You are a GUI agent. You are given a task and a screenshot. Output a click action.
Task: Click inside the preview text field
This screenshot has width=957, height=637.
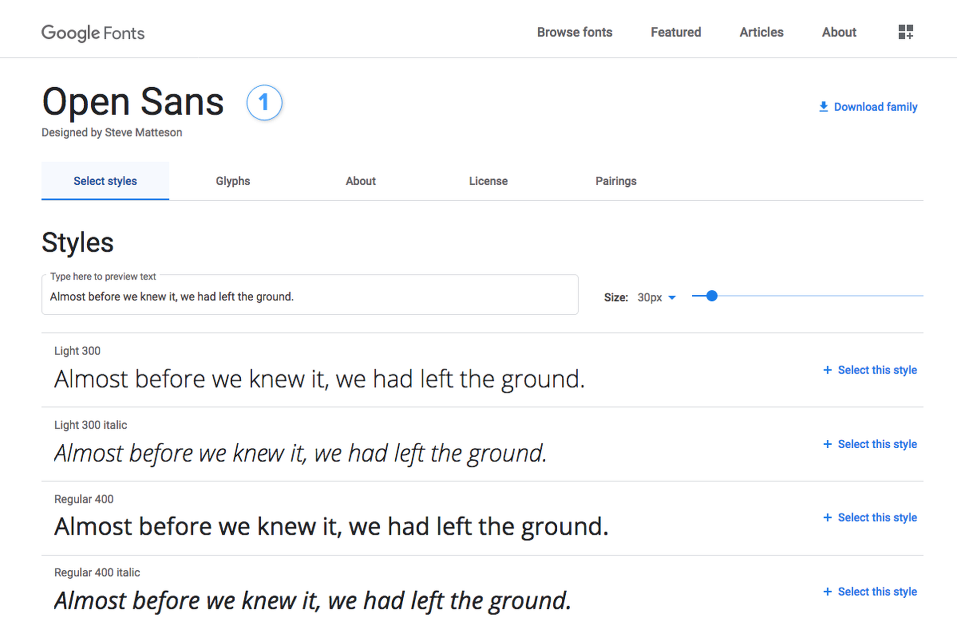[309, 296]
